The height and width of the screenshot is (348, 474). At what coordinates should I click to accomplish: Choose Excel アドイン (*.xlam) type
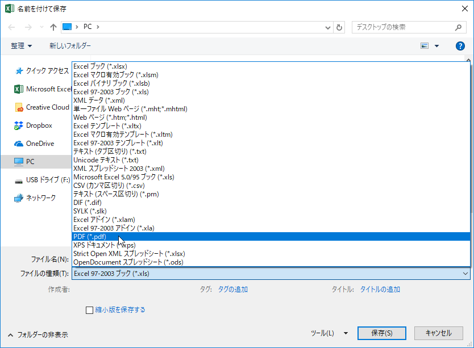click(x=271, y=220)
